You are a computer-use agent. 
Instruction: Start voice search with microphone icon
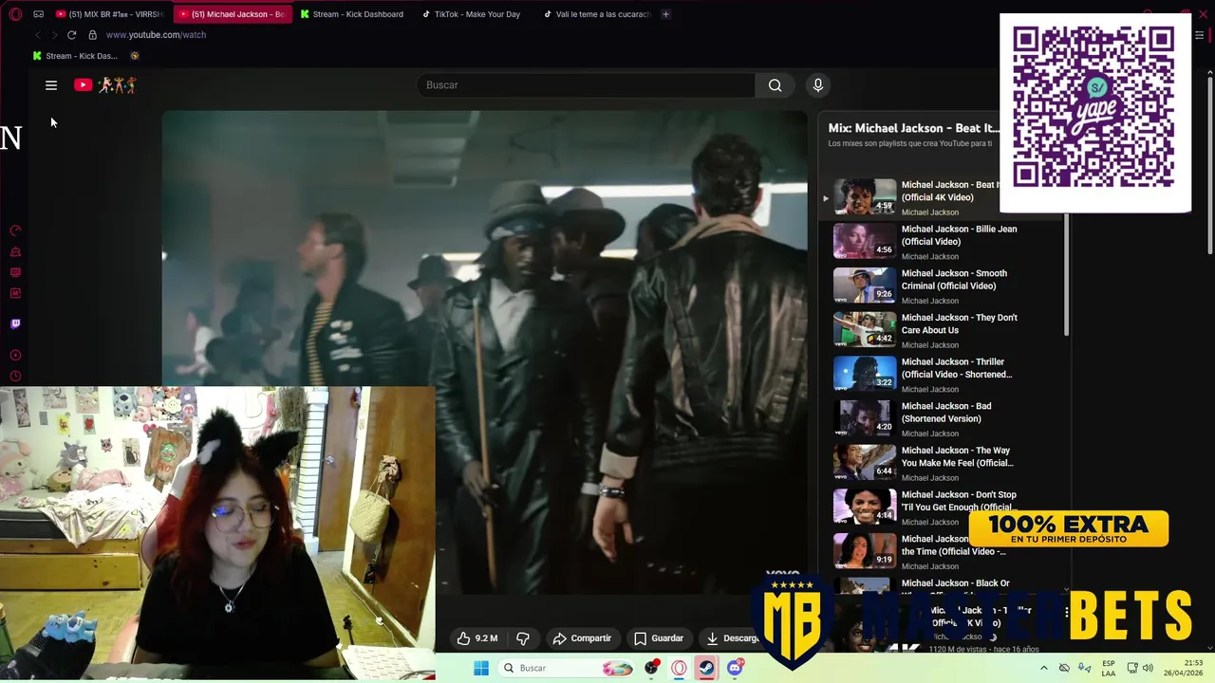click(x=818, y=85)
